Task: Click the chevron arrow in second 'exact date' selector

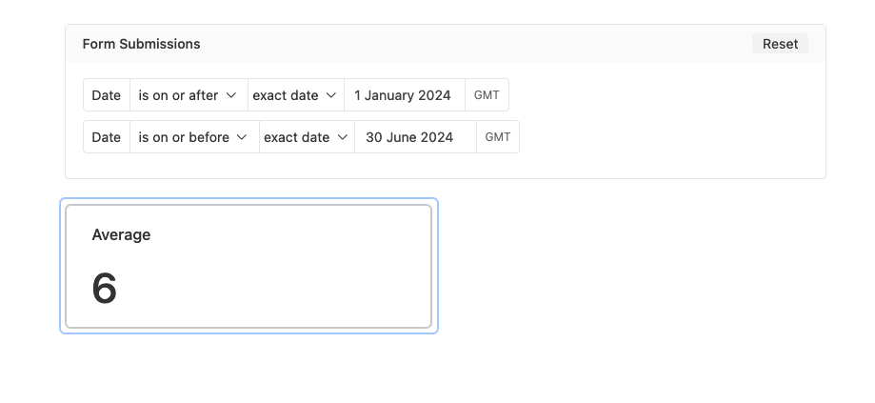Action: coord(342,137)
